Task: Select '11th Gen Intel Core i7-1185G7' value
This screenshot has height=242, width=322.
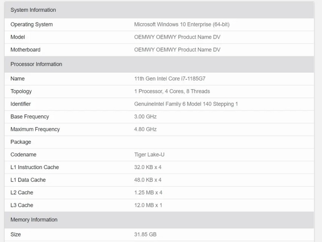Action: point(170,79)
